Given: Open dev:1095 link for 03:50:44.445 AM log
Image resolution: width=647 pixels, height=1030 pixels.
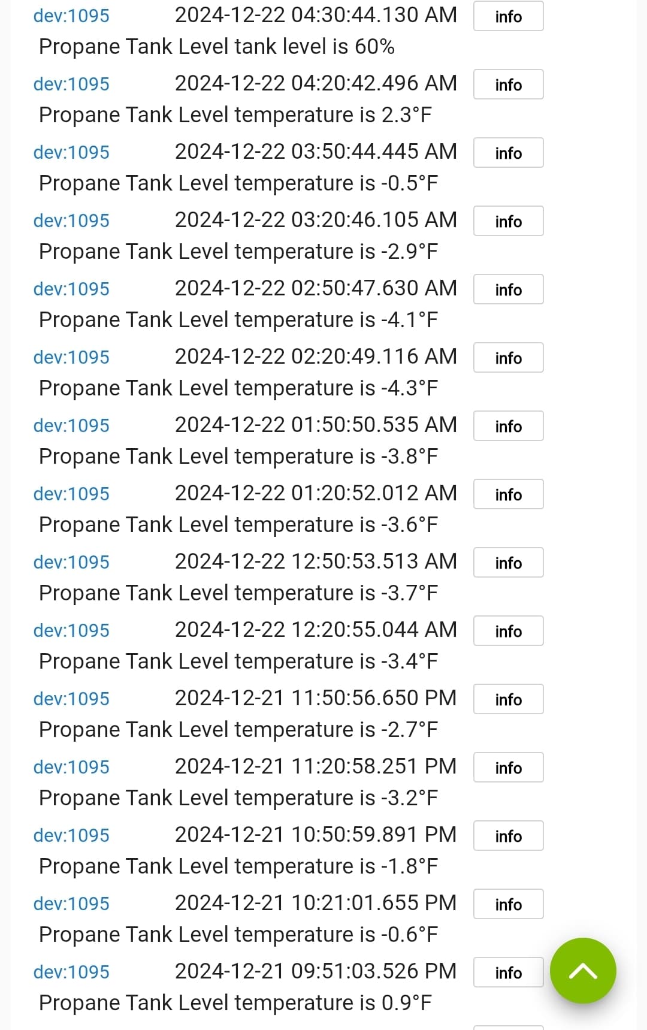Looking at the screenshot, I should point(71,152).
